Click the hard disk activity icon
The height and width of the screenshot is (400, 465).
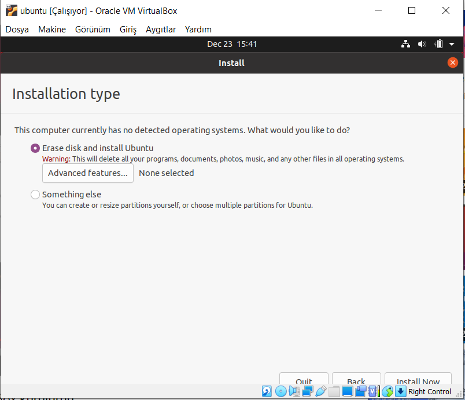267,391
